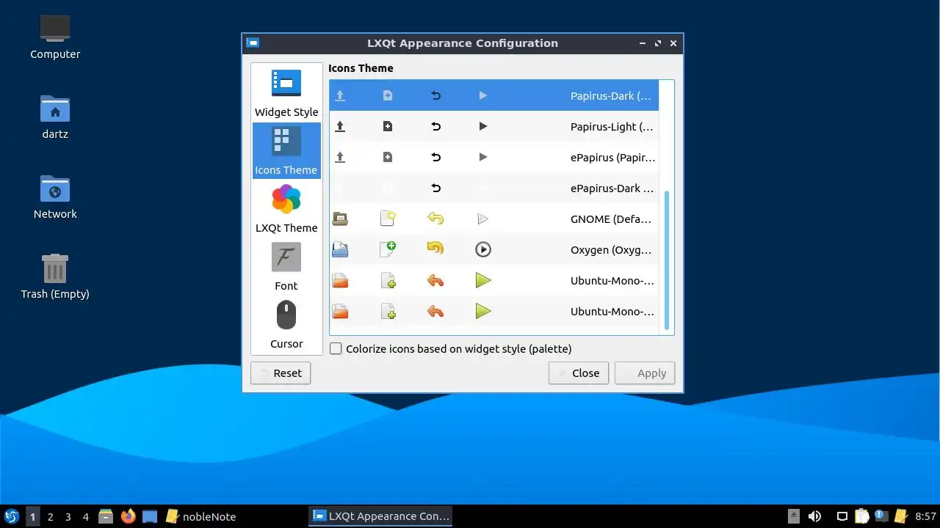The width and height of the screenshot is (940, 528).
Task: Click the clipboard manager tray icon
Action: tap(862, 516)
